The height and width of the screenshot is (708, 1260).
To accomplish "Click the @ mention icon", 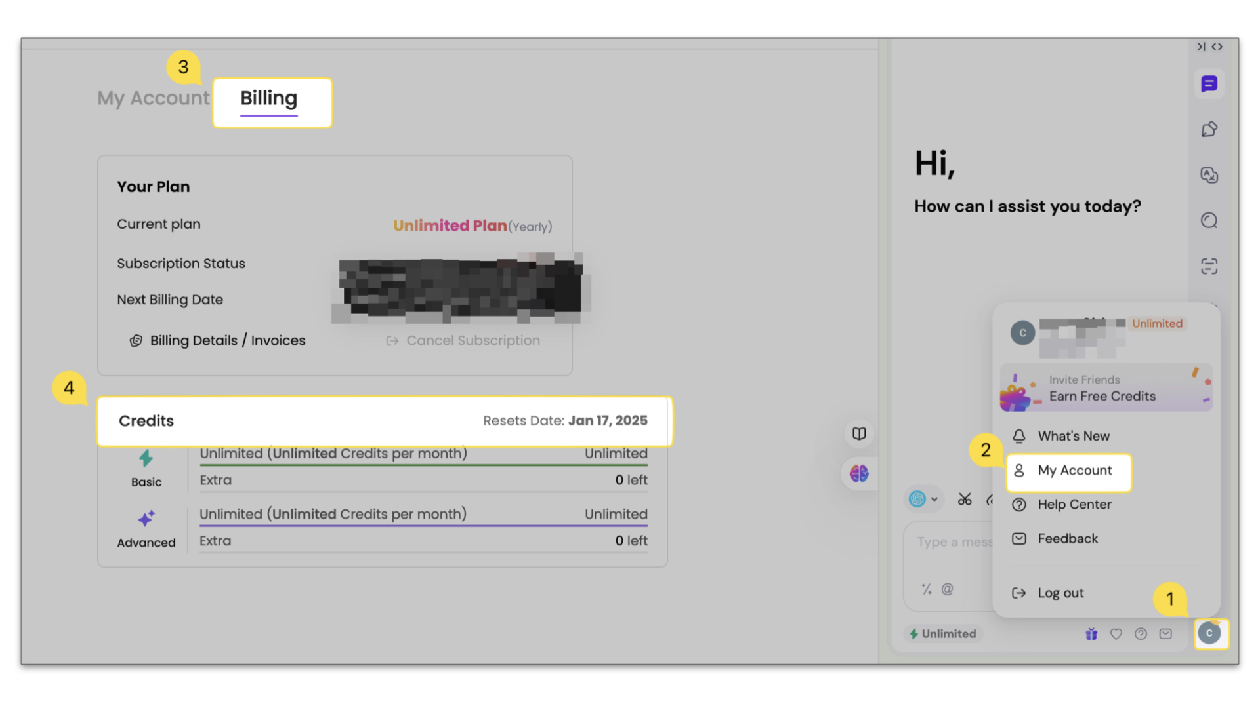I will tap(947, 589).
